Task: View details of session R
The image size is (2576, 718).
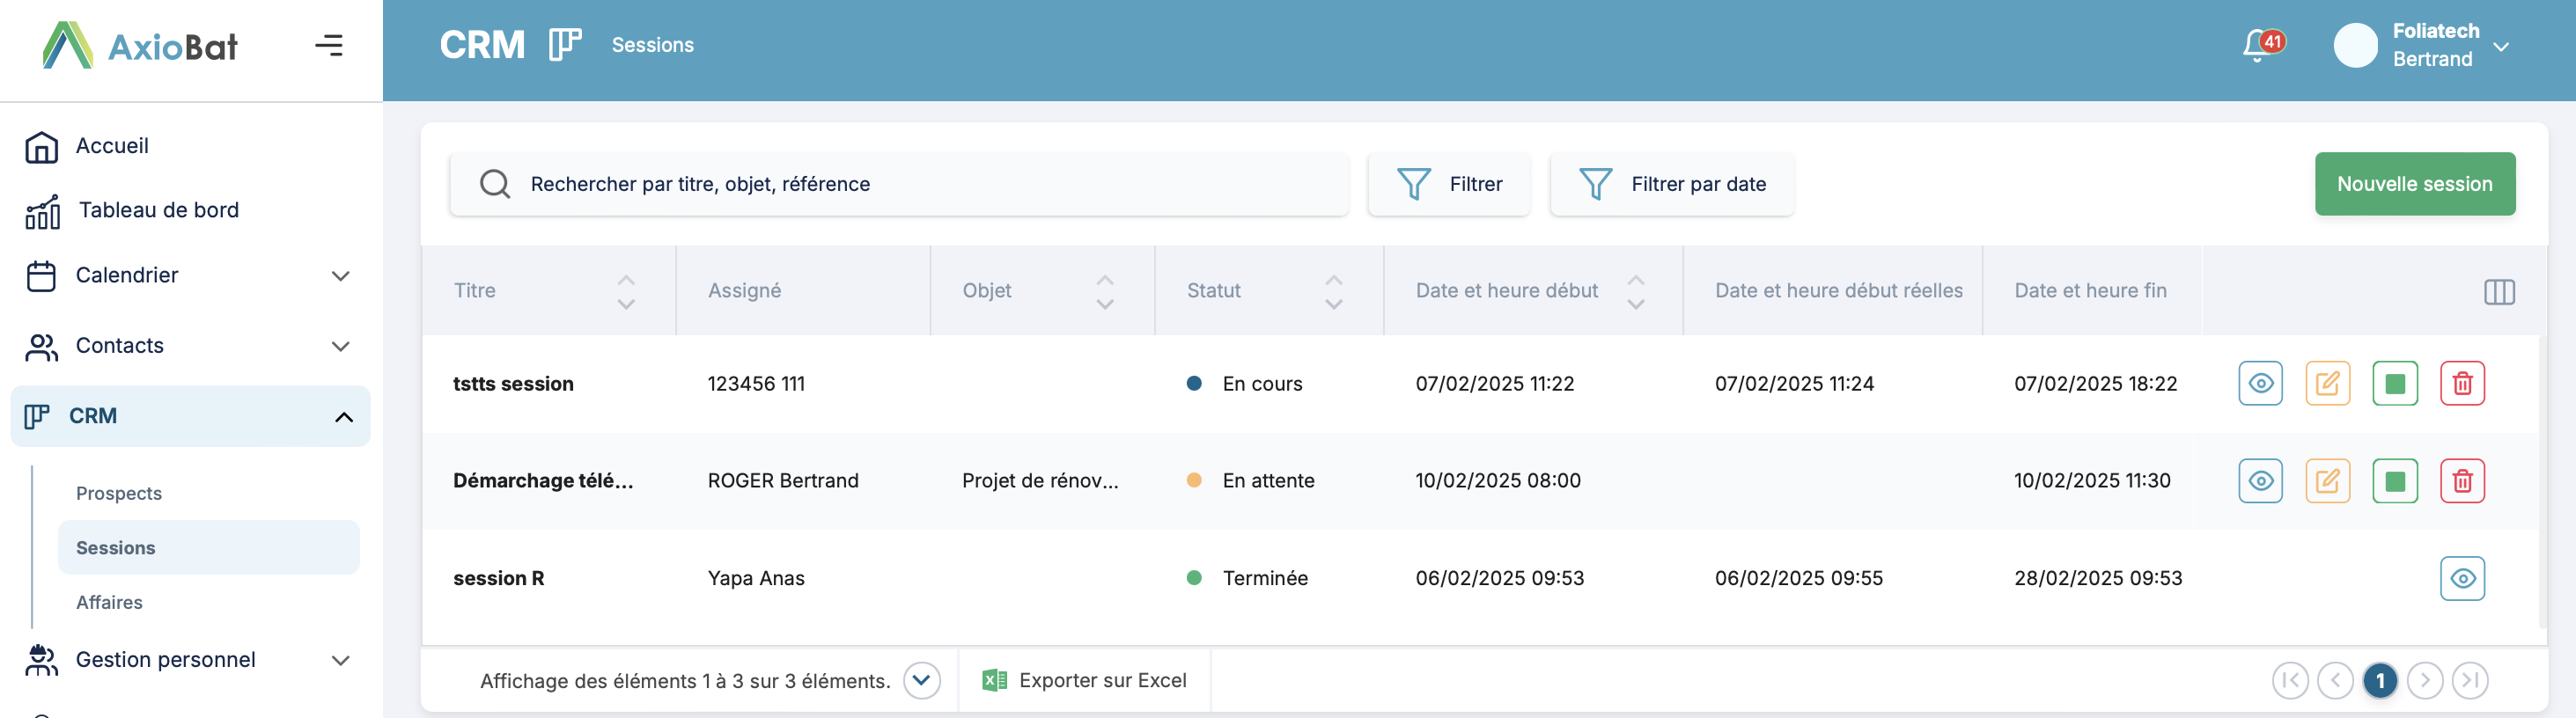Action: [2461, 579]
